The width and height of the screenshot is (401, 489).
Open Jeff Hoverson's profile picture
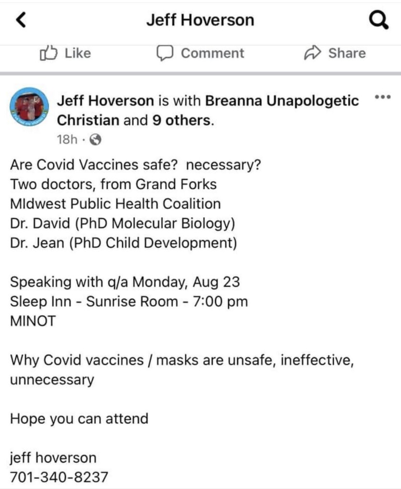(29, 106)
